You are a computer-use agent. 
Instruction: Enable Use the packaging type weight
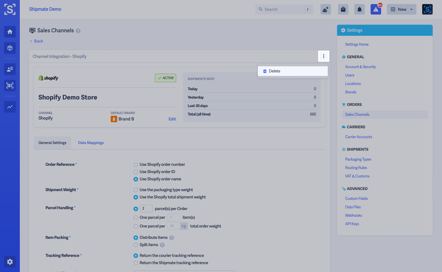135,190
